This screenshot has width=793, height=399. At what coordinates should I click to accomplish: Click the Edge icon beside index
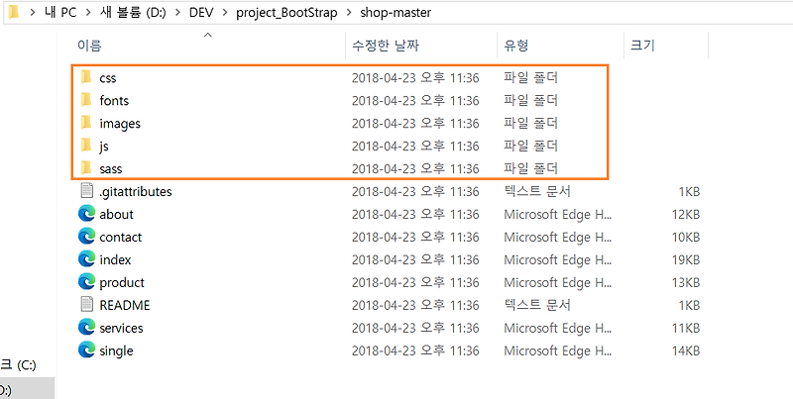click(x=87, y=259)
